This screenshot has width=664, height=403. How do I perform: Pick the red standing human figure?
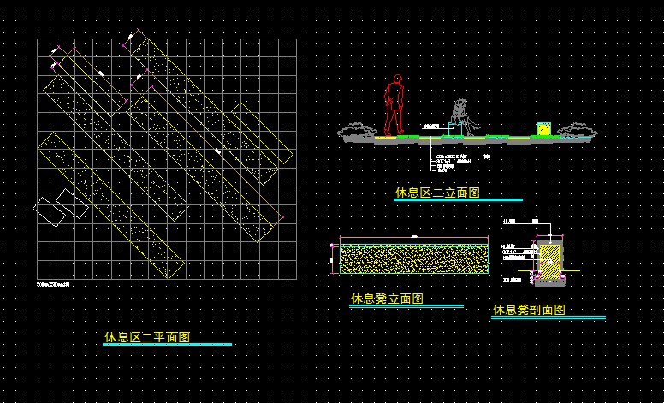tap(394, 105)
